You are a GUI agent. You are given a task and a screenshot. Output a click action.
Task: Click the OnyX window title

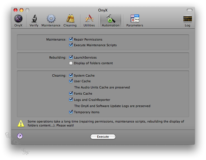tap(103, 10)
